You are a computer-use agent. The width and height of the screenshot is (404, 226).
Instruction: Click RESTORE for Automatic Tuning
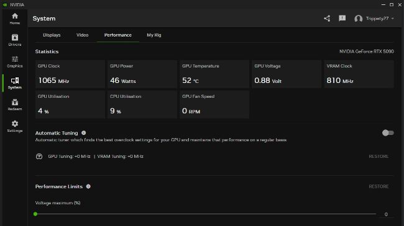(379, 157)
